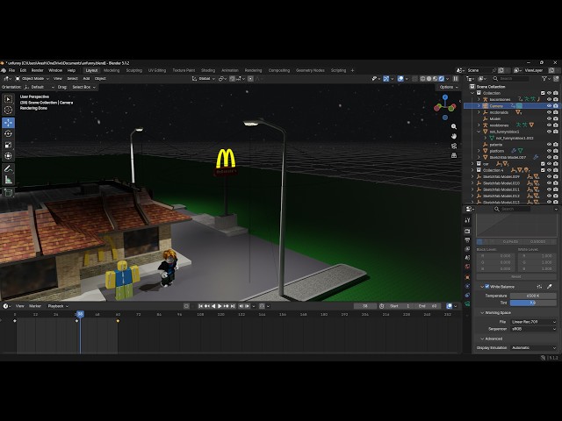This screenshot has width=562, height=421.
Task: Open the timeline Playback popover
Action: pos(58,306)
